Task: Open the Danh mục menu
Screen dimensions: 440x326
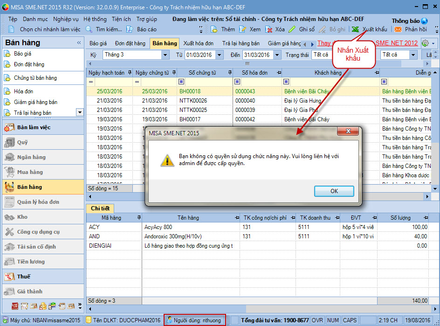Action: [x=35, y=19]
